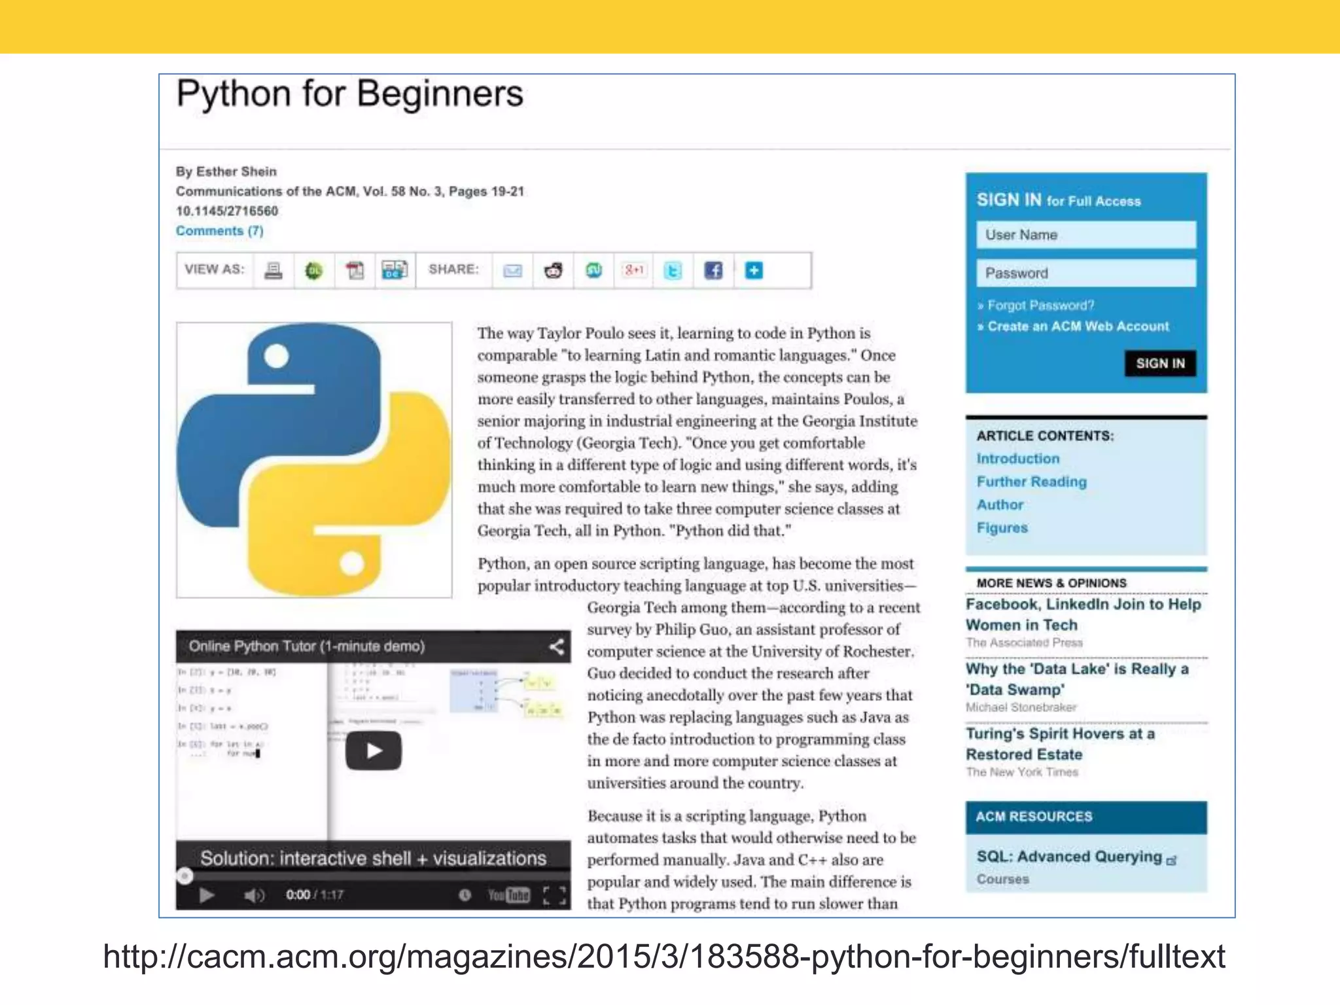This screenshot has width=1340, height=1005.
Task: Share article on Reddit
Action: 554,270
